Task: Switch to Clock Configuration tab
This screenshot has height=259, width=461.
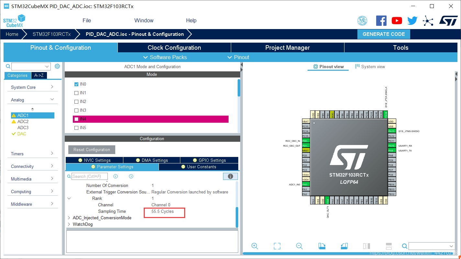Action: [174, 47]
